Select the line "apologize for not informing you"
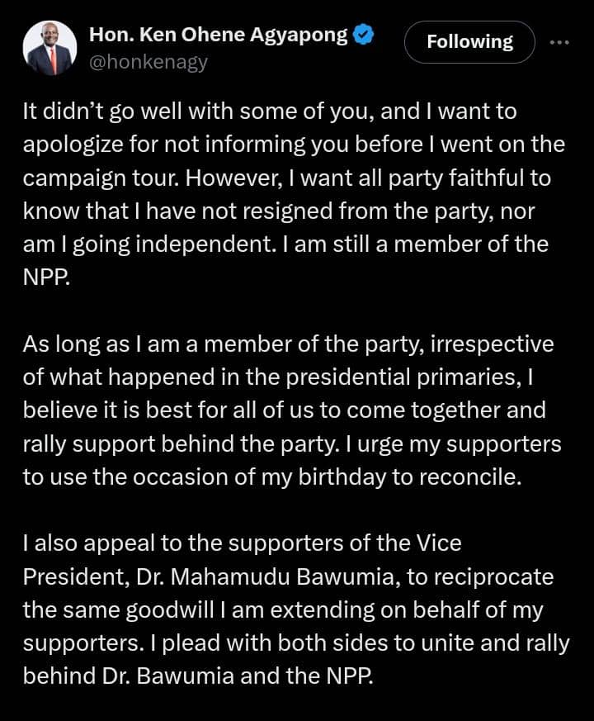Screen dimensions: 594x721 click(x=294, y=145)
